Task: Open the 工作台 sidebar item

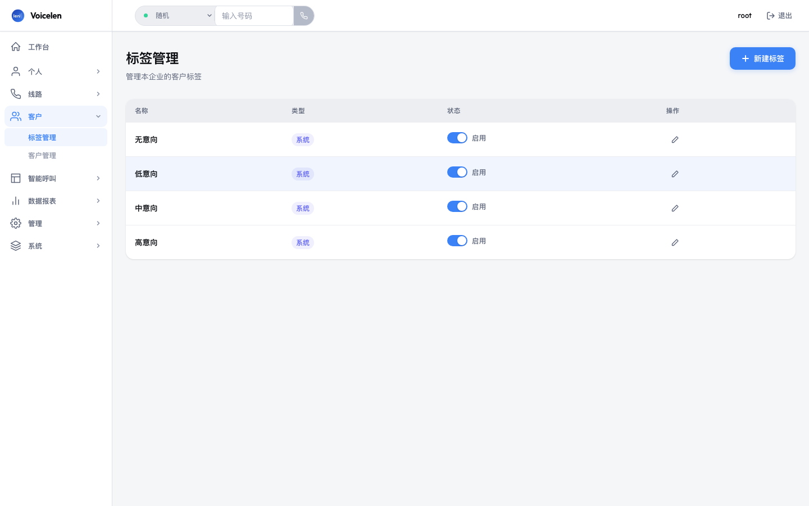Action: [x=56, y=47]
